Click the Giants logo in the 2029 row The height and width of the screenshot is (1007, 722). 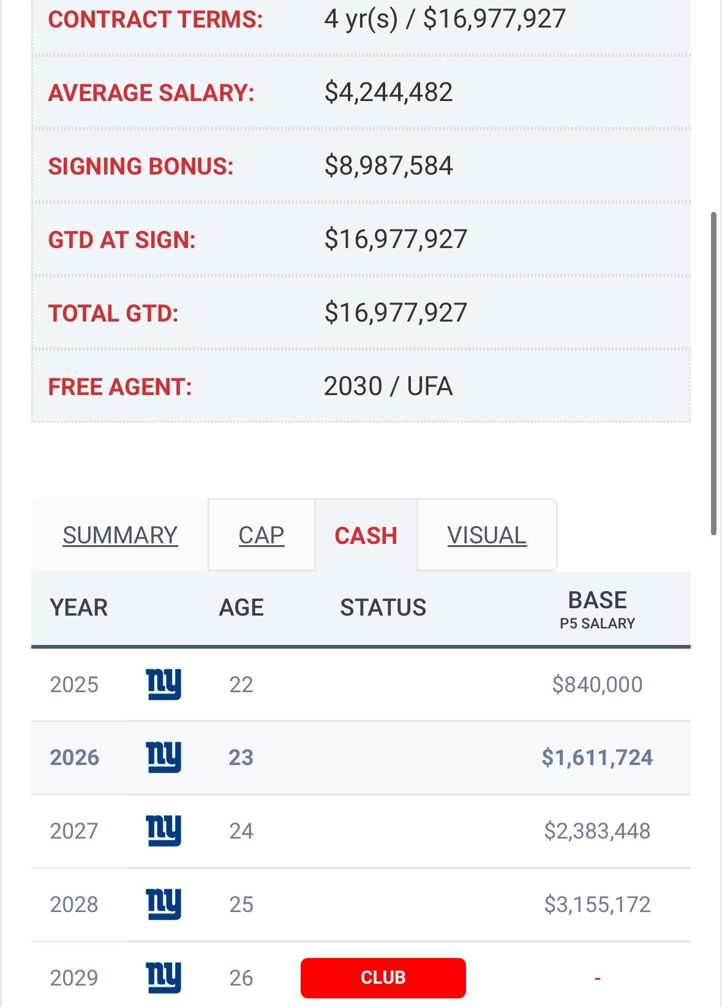164,977
